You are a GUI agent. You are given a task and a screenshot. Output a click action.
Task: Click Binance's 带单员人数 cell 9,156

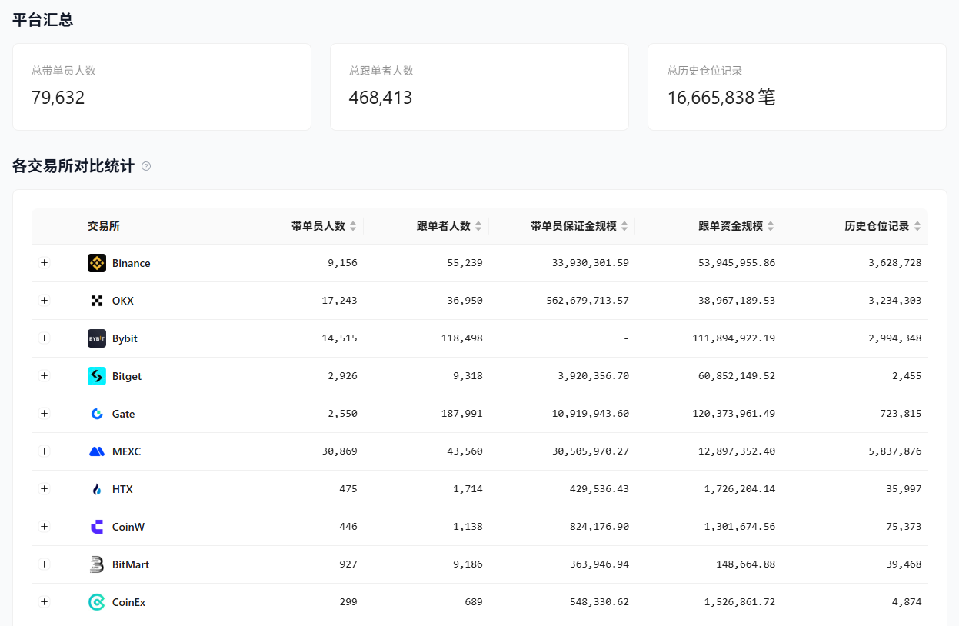pos(342,263)
